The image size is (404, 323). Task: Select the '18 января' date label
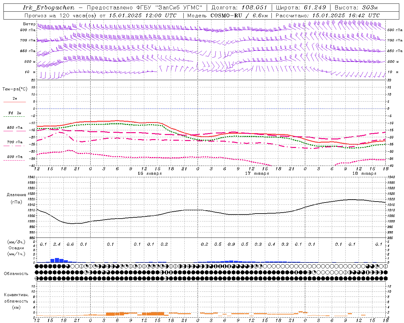(x=364, y=173)
